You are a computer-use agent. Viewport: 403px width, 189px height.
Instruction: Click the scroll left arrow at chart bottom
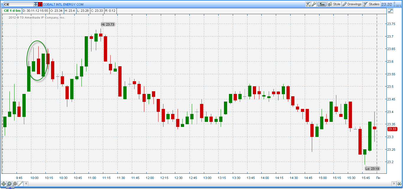(x=26, y=184)
